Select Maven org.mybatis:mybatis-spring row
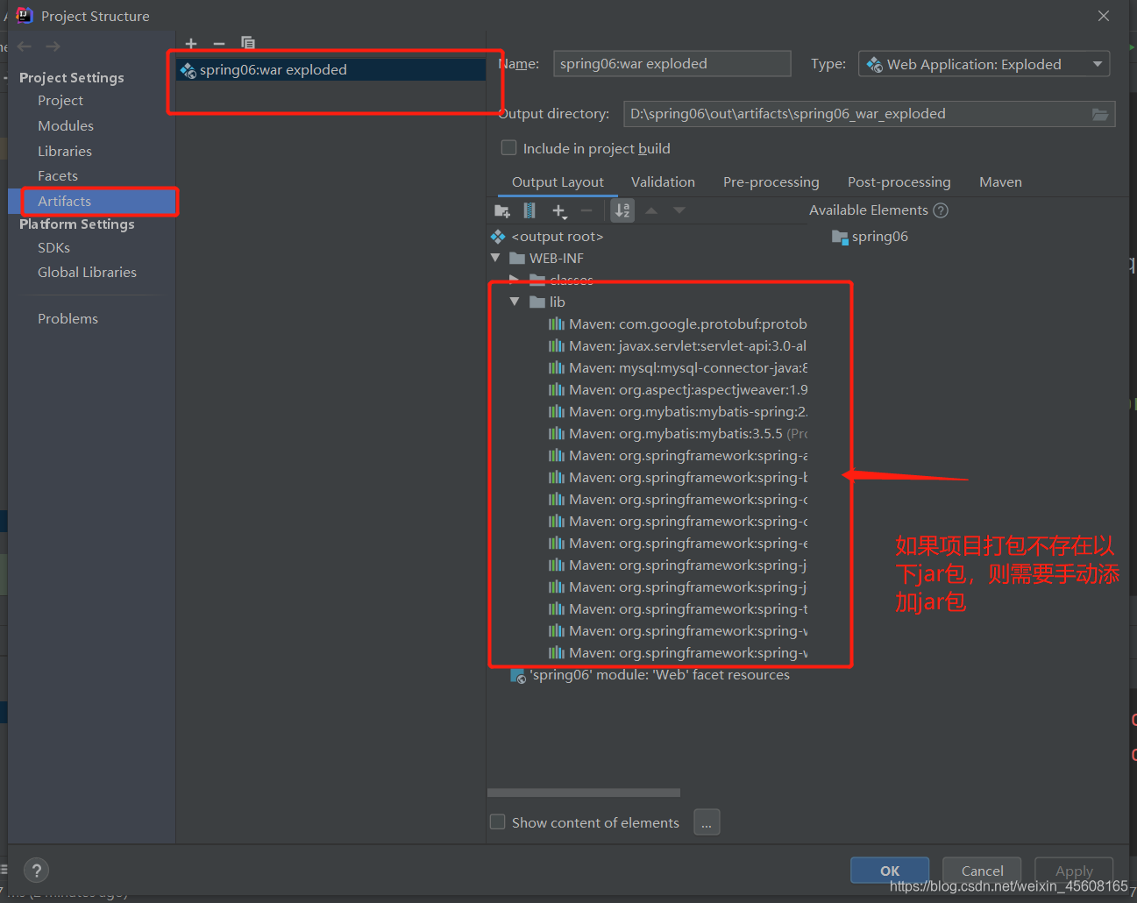The height and width of the screenshot is (903, 1137). click(x=676, y=412)
